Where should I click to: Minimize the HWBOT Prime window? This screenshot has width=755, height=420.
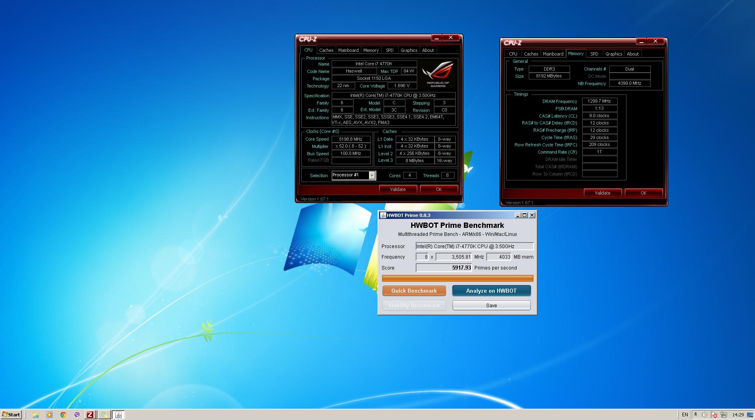point(518,215)
